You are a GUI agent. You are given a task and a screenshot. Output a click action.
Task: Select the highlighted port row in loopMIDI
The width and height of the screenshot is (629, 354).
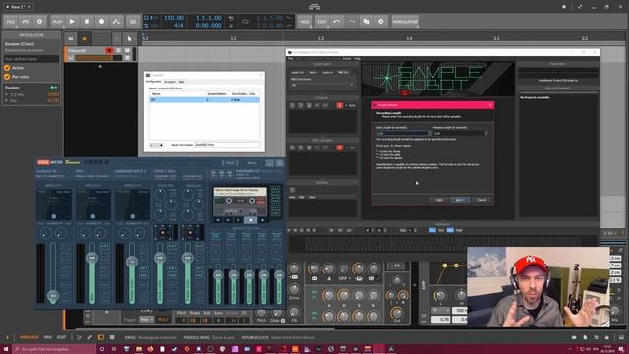204,99
